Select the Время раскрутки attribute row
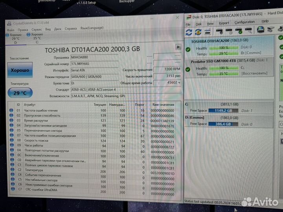 [94, 121]
